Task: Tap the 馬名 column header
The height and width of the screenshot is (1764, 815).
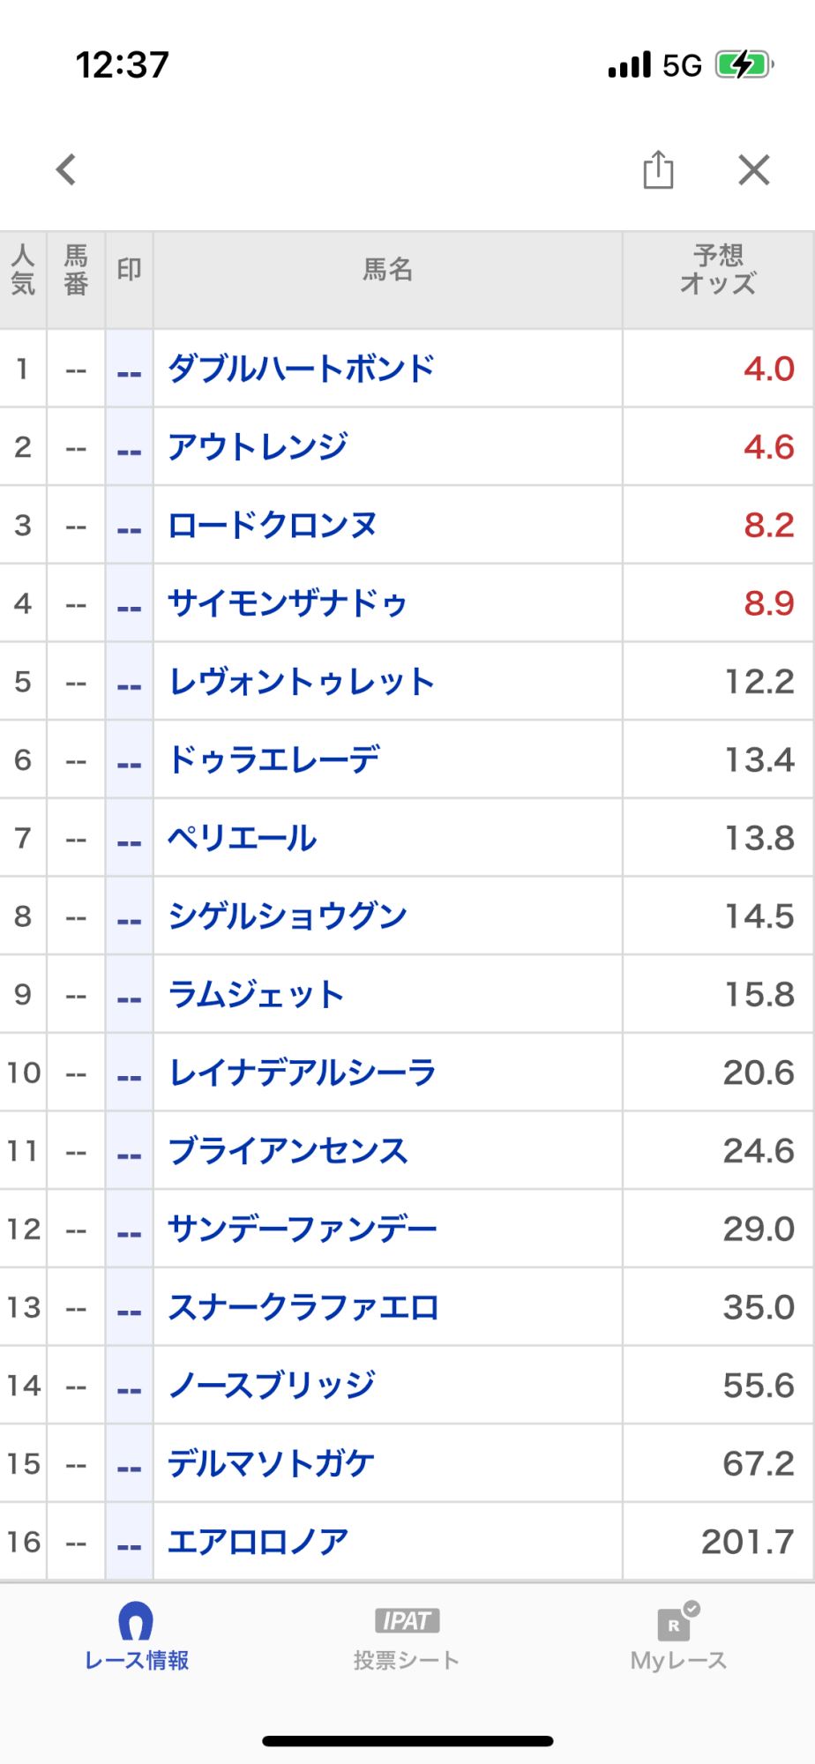Action: click(388, 270)
